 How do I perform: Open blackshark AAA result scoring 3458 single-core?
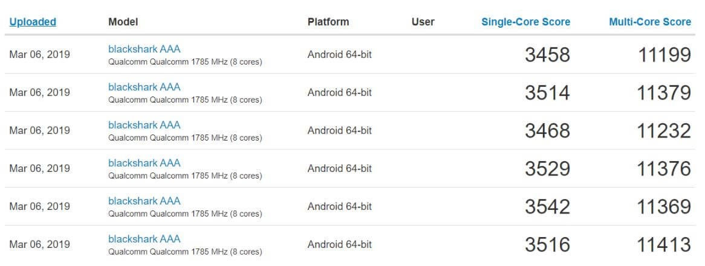tap(145, 49)
